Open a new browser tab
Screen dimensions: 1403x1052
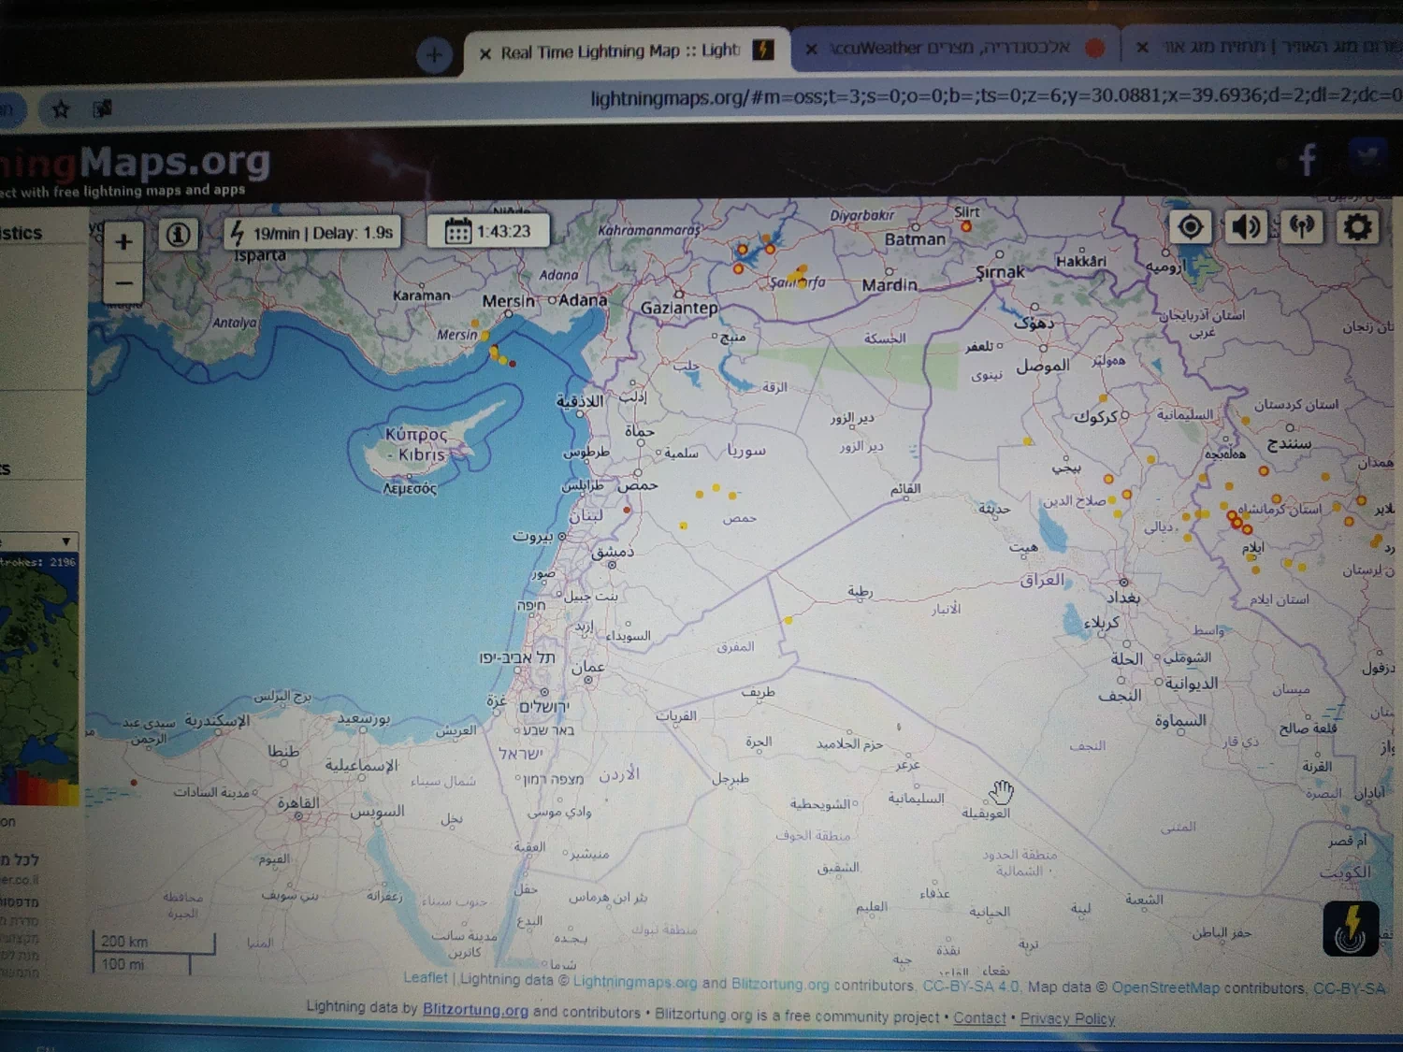[x=434, y=54]
